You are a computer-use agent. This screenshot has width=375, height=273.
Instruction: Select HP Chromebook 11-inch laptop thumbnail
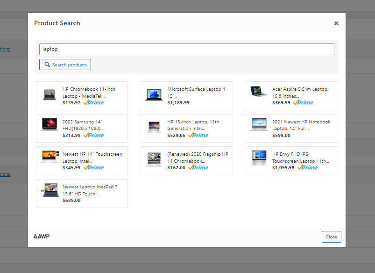pyautogui.click(x=50, y=94)
